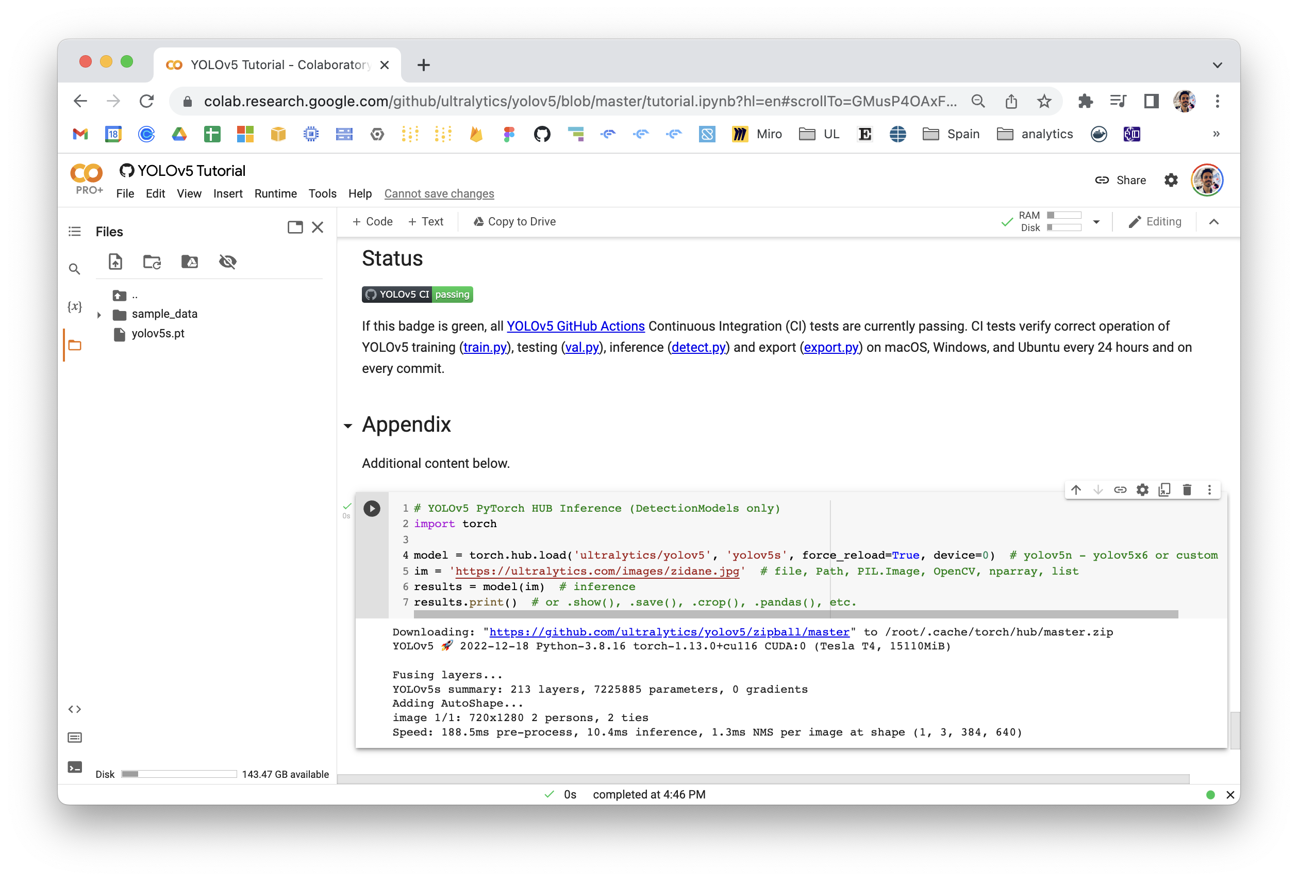Select the yolov5s.pt file
This screenshot has width=1298, height=881.
click(158, 334)
